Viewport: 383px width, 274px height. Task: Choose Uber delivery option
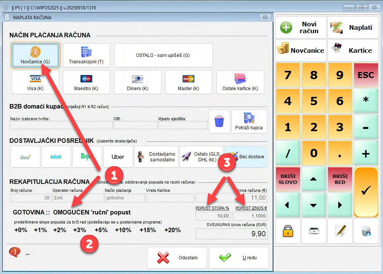(118, 157)
